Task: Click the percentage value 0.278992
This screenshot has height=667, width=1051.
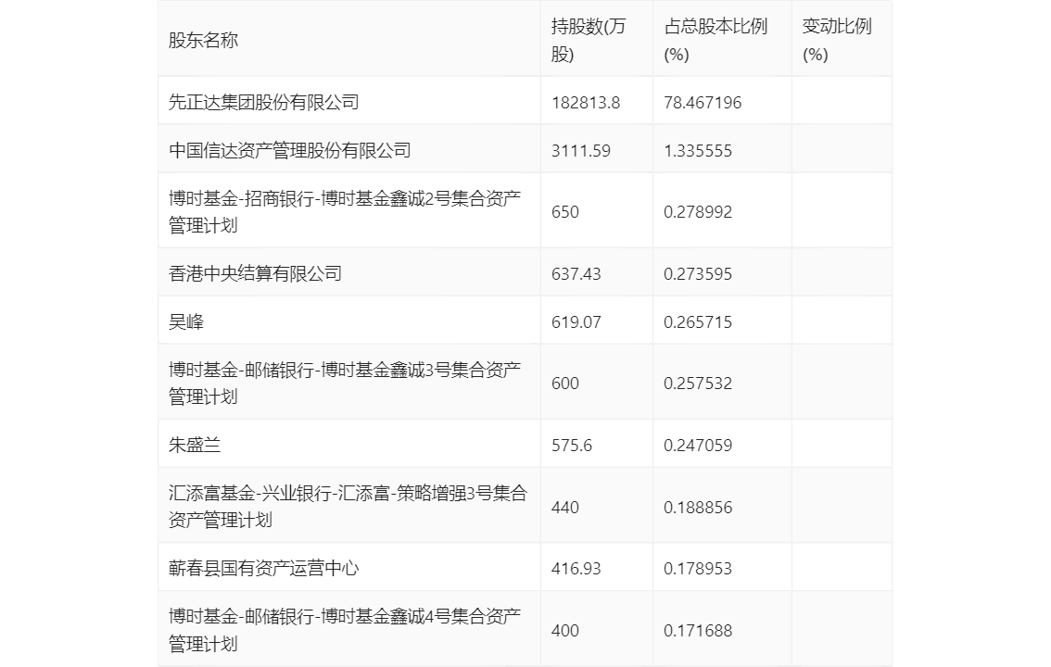Action: pyautogui.click(x=698, y=212)
